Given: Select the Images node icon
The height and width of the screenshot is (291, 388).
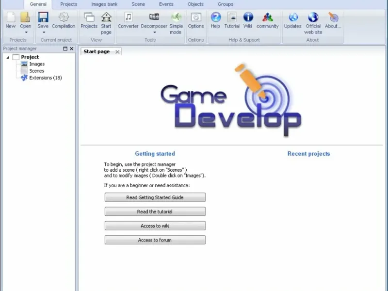Looking at the screenshot, I should (x=24, y=64).
